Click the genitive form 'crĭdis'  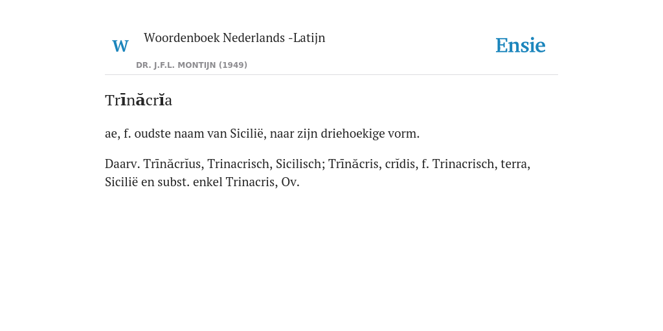tap(401, 164)
